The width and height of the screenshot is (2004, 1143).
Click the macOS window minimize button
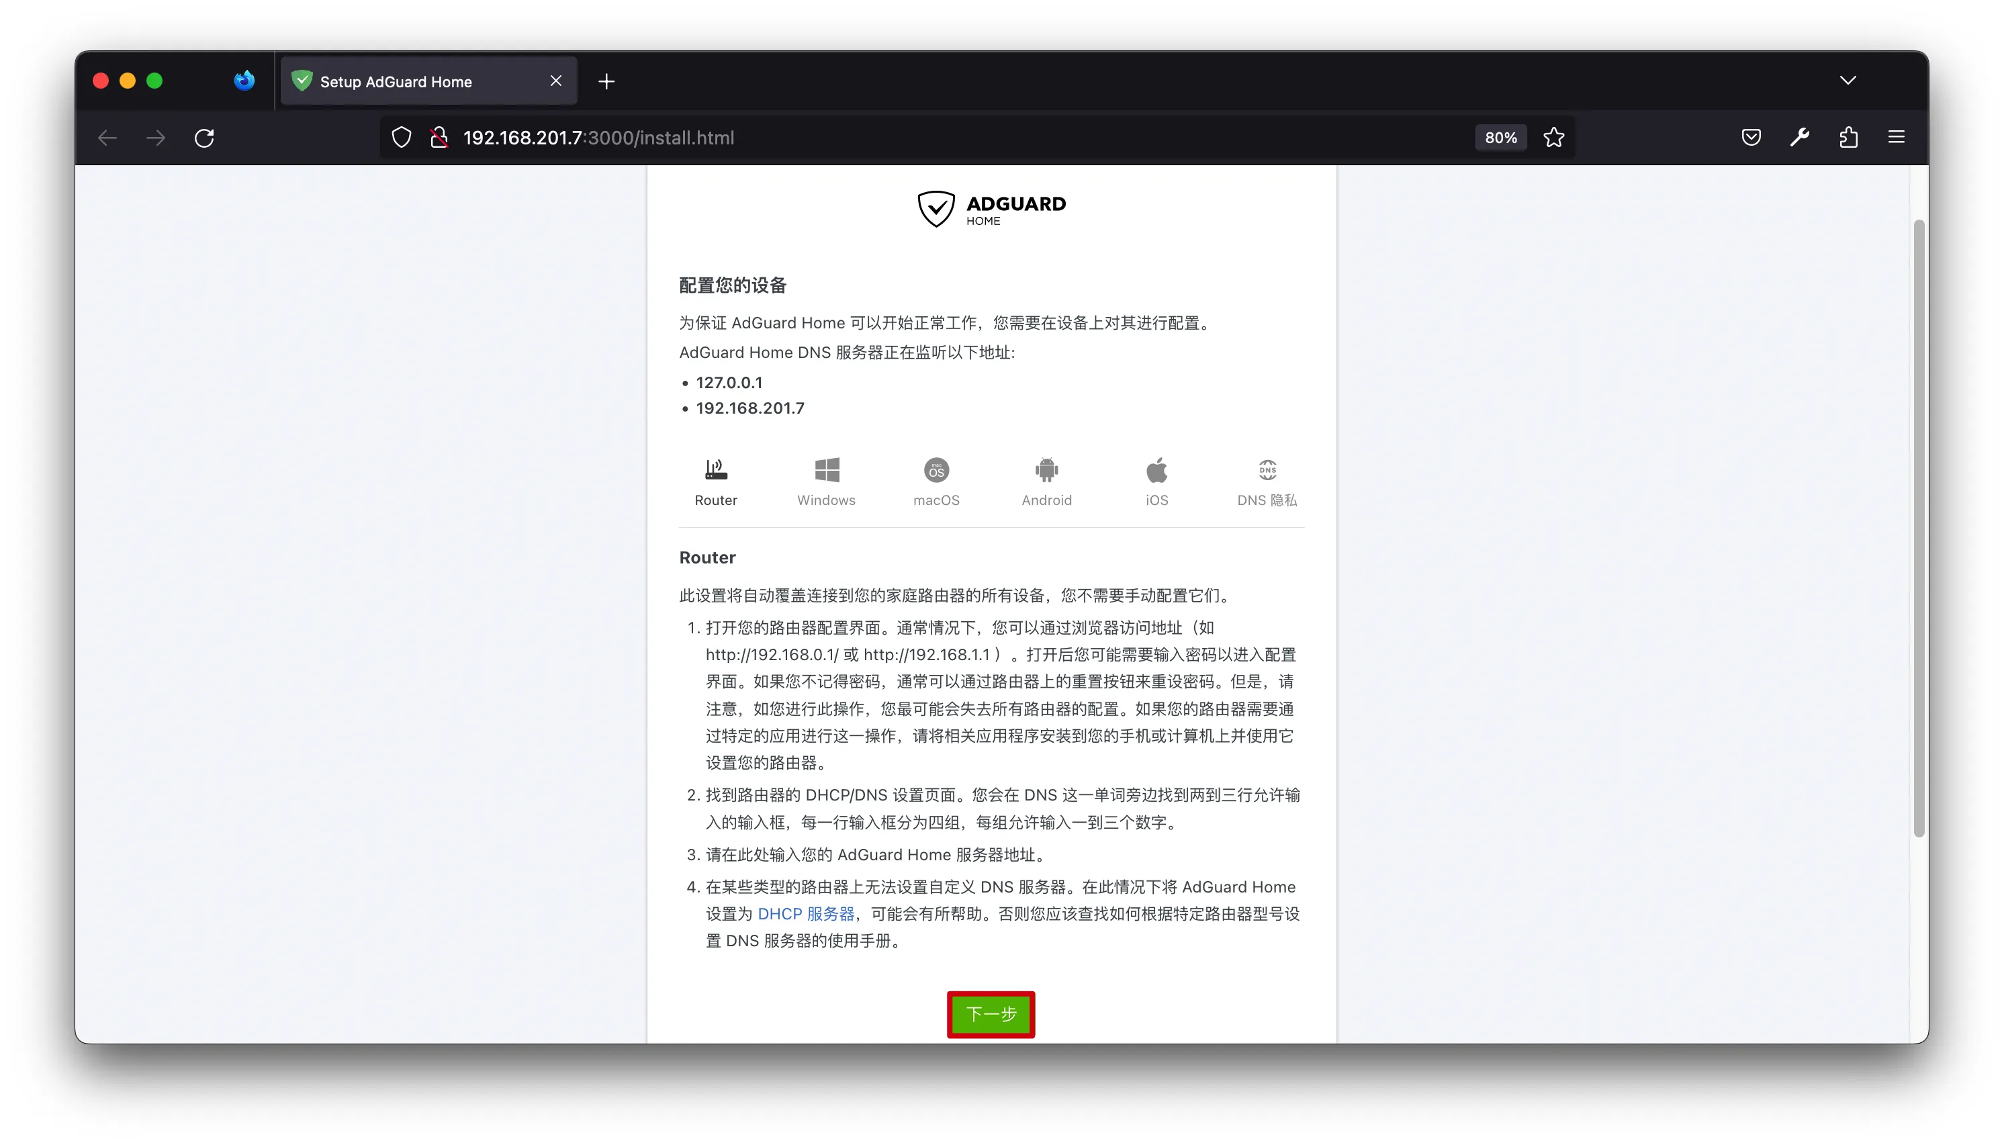coord(127,81)
